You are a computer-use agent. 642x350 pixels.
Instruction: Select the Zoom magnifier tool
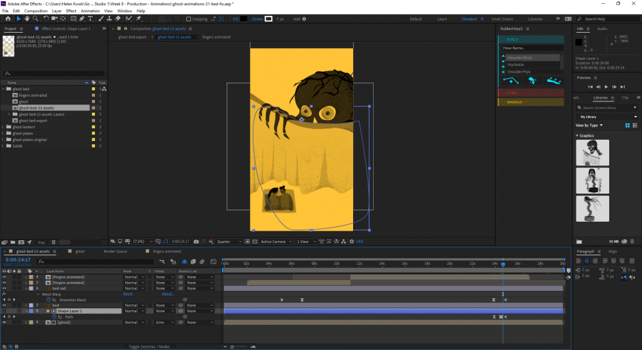tap(35, 19)
